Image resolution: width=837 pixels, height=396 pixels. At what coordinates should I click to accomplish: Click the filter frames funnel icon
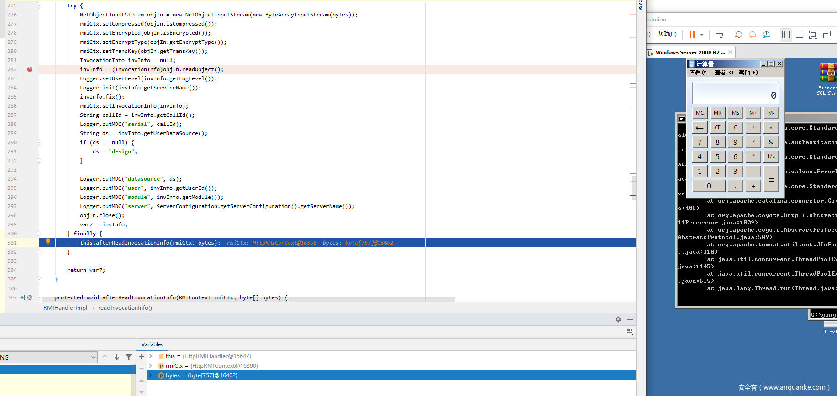pos(129,357)
